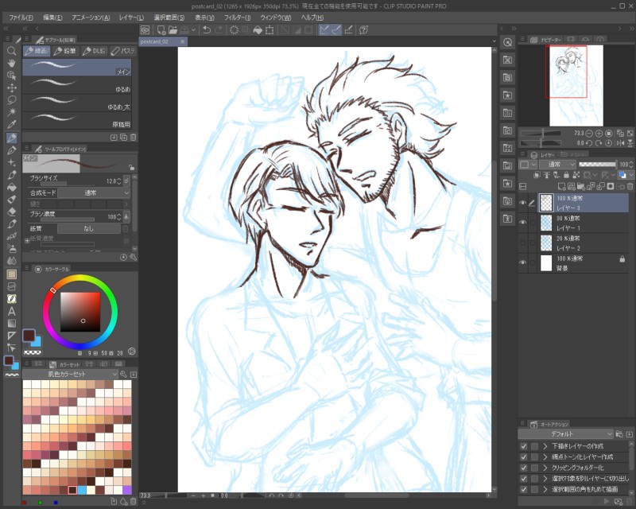The image size is (636, 509).
Task: Show レイヤー 2 via visibility box
Action: coord(523,243)
